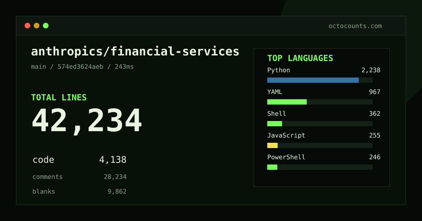
Task: Click the yellow JavaScript progress bar
Action: 273,145
